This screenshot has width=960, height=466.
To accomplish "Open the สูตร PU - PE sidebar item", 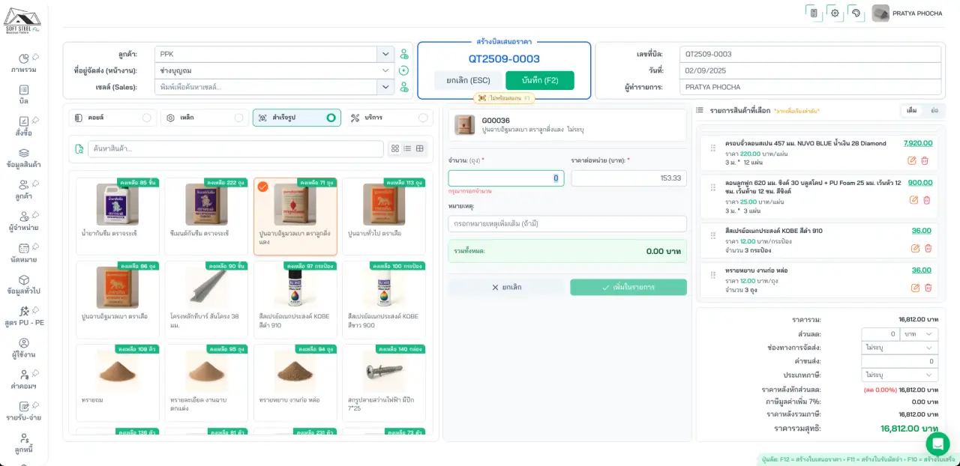I will click(24, 315).
